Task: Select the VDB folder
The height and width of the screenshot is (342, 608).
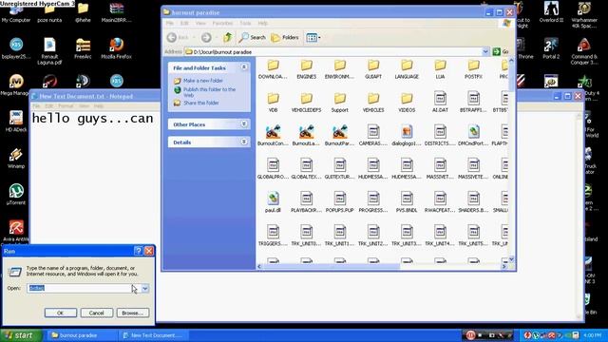Action: pos(273,104)
